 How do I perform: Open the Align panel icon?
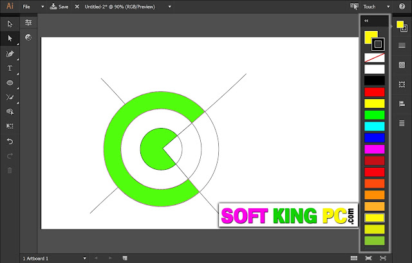point(402,104)
